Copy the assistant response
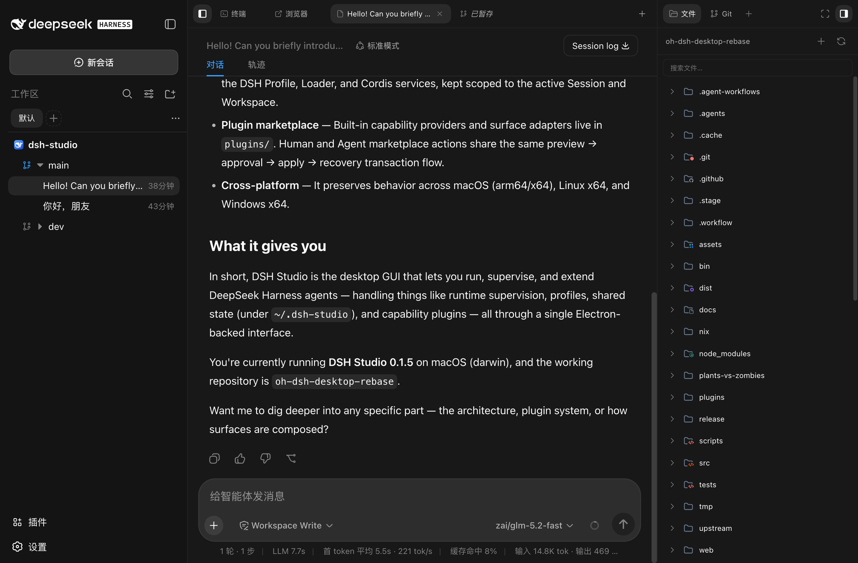This screenshot has width=858, height=563. pyautogui.click(x=214, y=459)
